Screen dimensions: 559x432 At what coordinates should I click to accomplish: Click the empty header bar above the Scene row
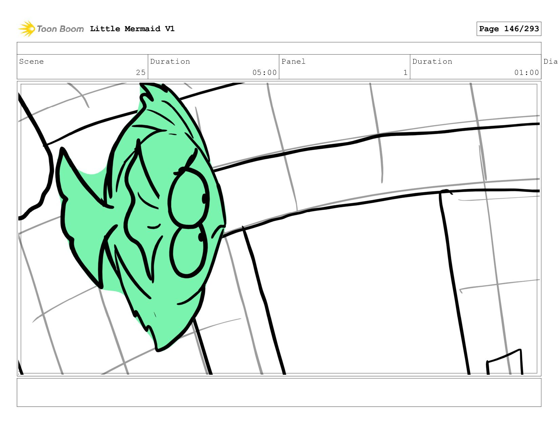(279, 48)
